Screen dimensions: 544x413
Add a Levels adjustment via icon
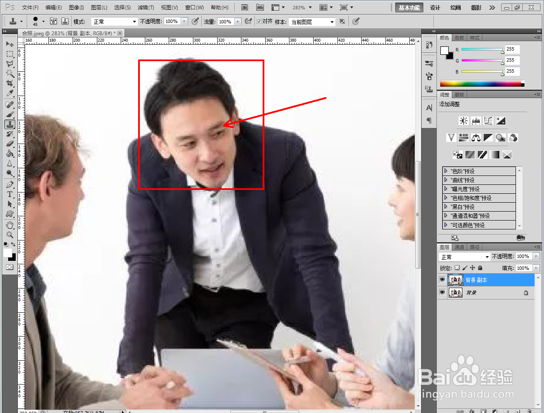pos(476,121)
